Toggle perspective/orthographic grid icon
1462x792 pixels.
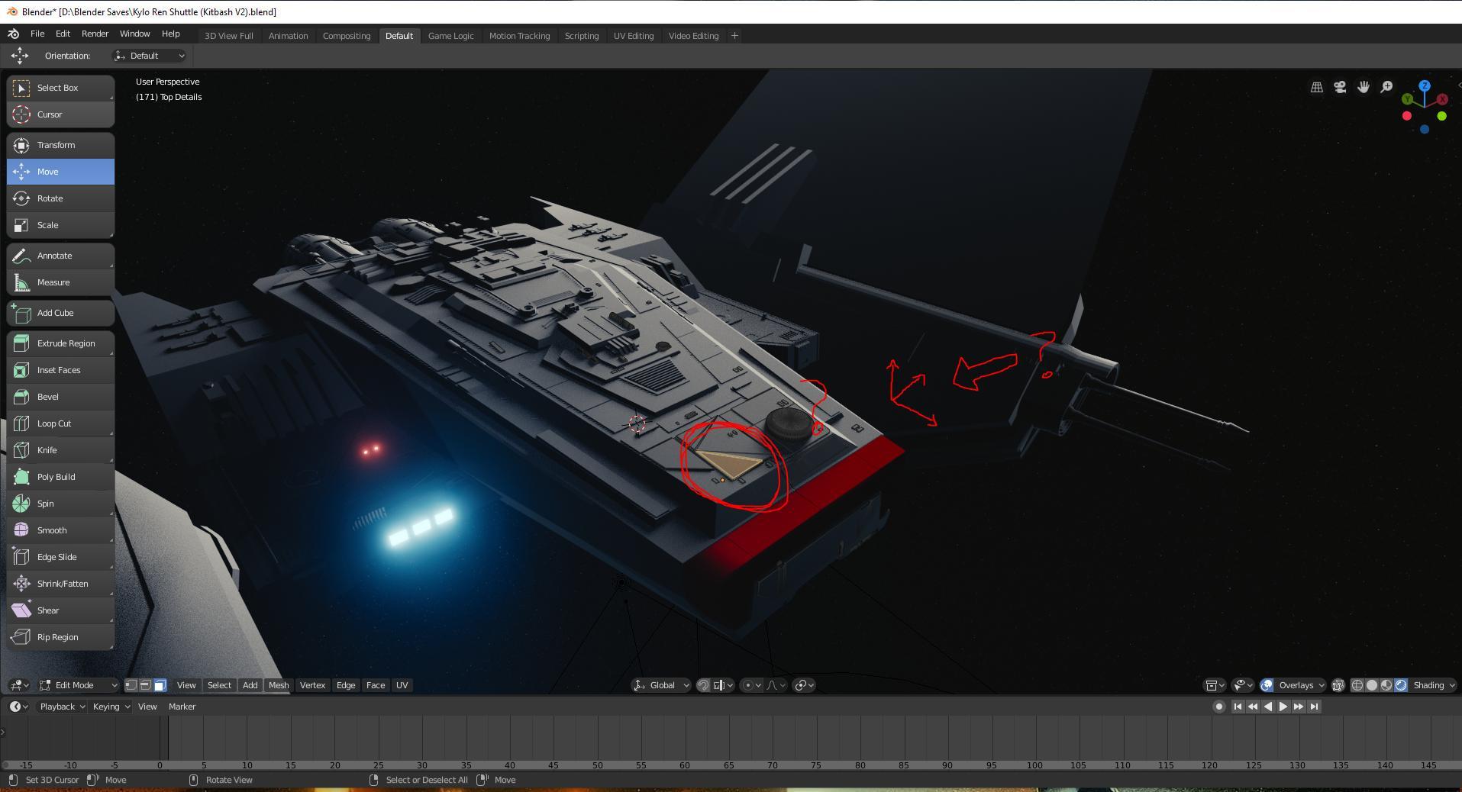tap(1317, 87)
